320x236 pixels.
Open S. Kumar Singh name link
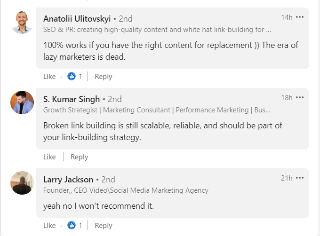72,99
